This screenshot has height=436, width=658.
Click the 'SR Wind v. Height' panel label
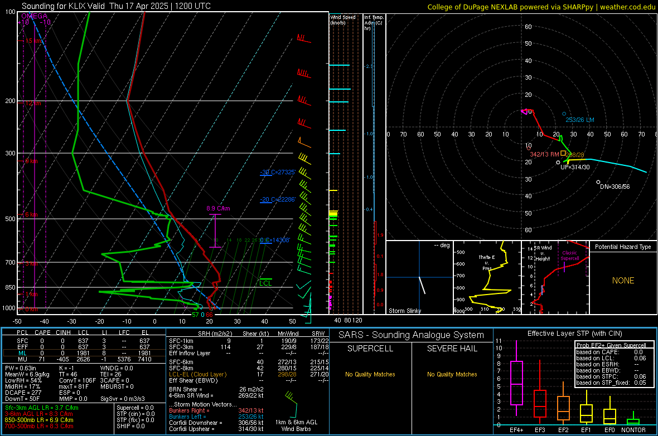pyautogui.click(x=543, y=253)
